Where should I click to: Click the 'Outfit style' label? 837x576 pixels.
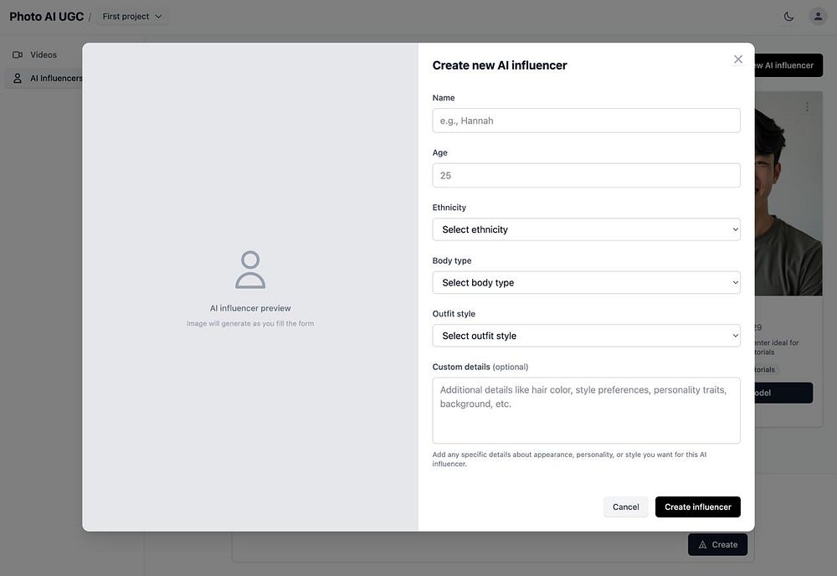(x=454, y=314)
